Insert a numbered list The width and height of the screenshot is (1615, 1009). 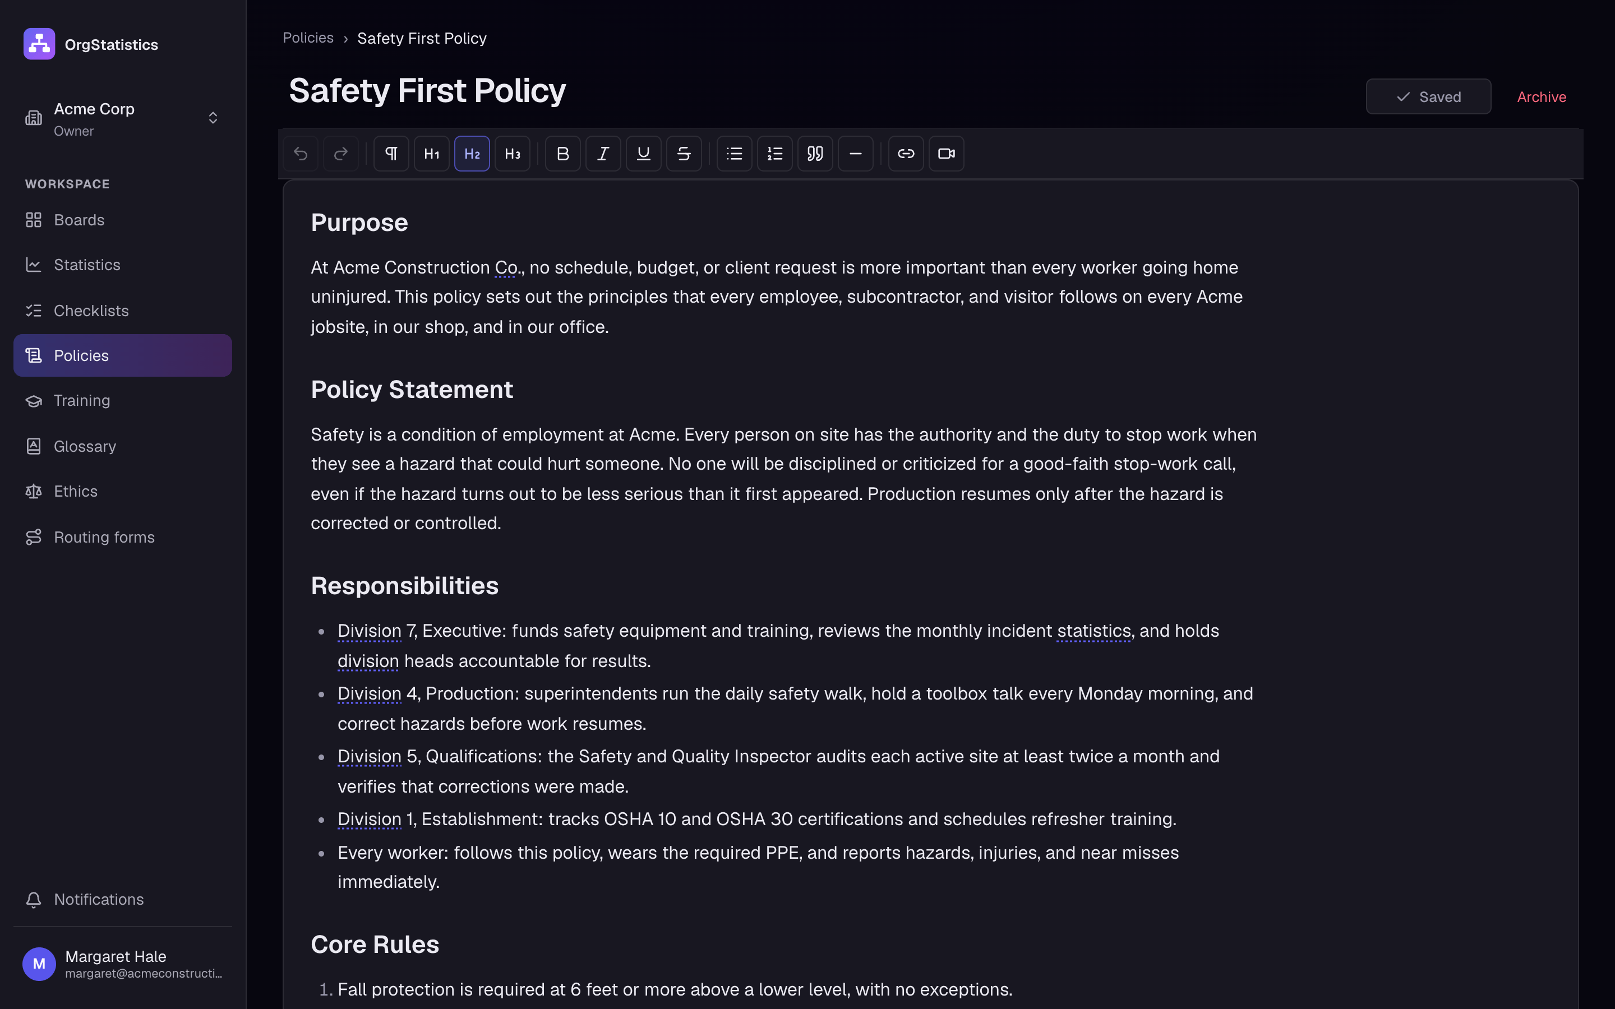tap(775, 154)
